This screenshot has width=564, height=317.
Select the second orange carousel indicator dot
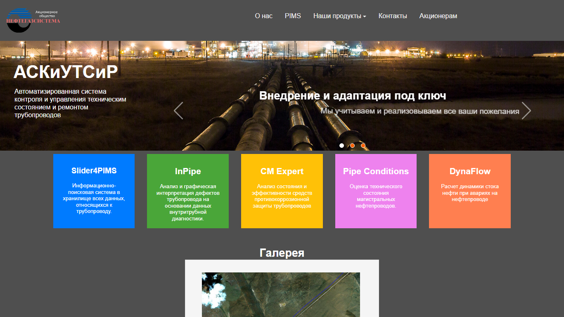tap(352, 145)
